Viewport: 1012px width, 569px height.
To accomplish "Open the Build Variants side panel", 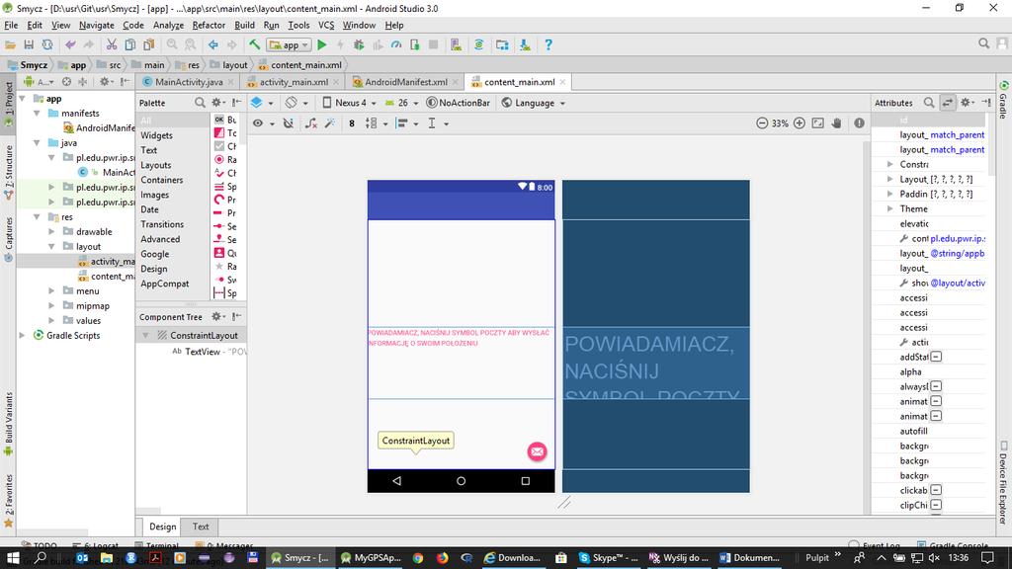I will [x=8, y=423].
